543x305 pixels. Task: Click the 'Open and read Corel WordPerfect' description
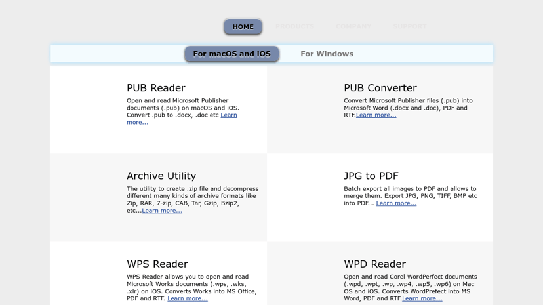pos(411,288)
